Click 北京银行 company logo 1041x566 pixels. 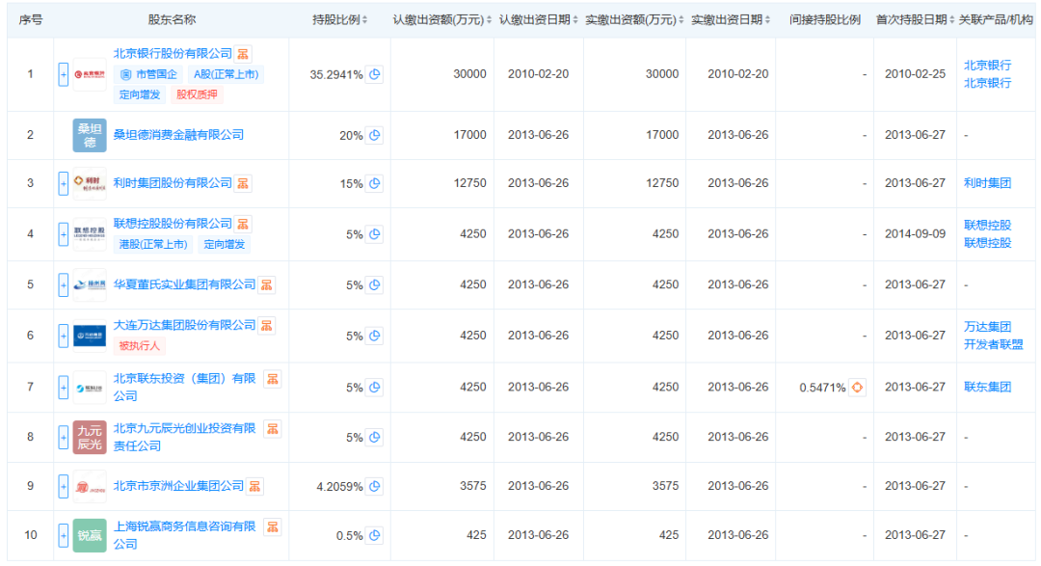pos(90,74)
